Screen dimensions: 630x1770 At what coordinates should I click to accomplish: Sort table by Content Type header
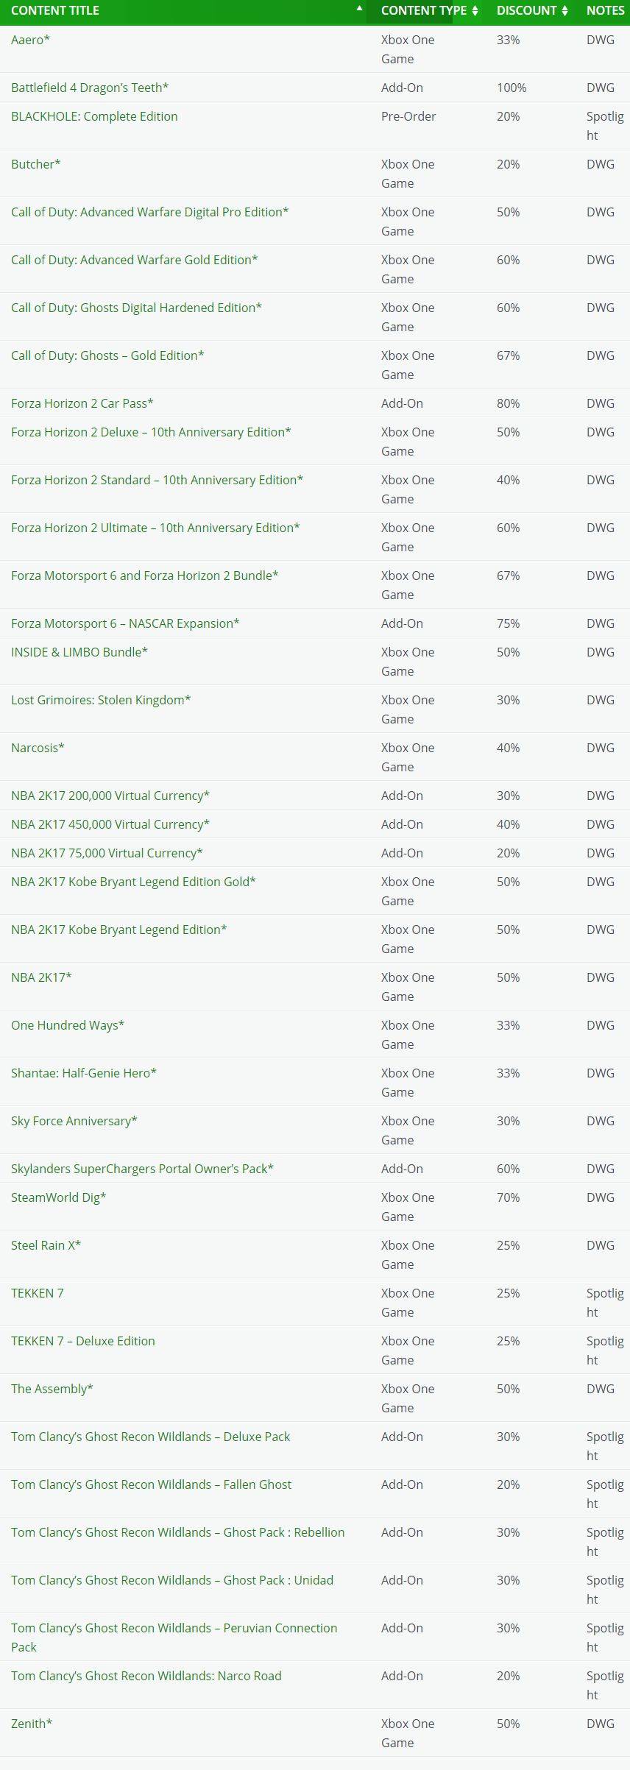point(424,10)
